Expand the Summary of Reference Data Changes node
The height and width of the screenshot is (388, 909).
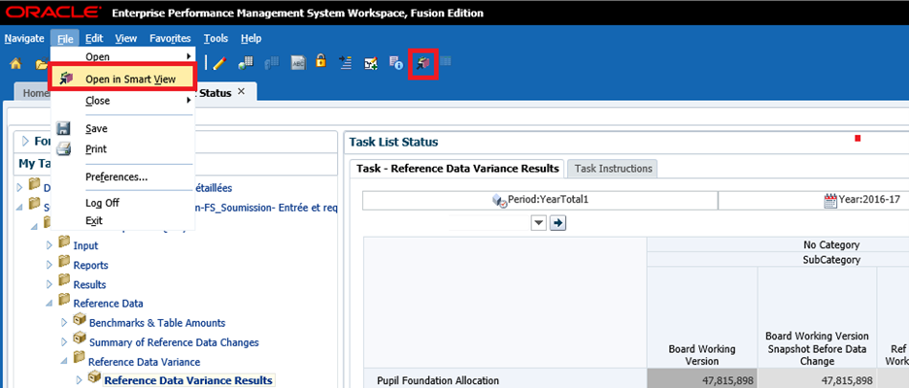[66, 341]
